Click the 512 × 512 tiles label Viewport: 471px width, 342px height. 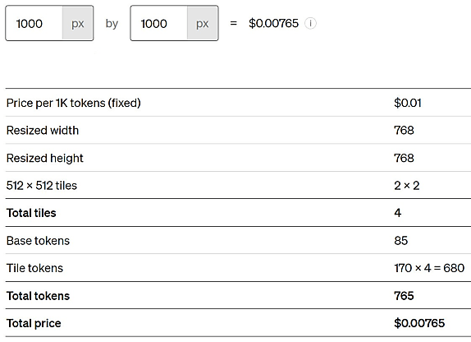42,186
